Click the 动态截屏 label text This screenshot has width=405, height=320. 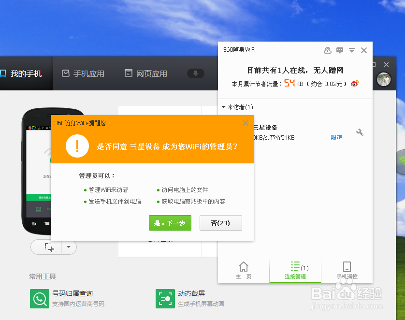191,294
